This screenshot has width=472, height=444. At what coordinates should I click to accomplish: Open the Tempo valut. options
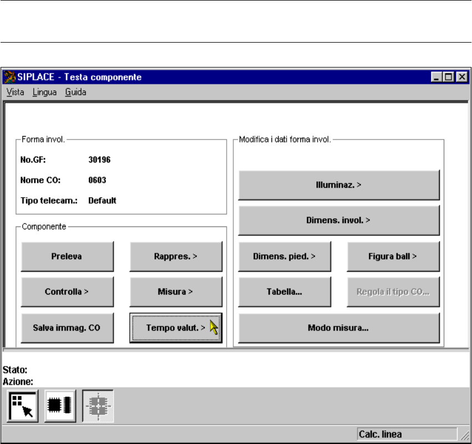[x=176, y=327]
